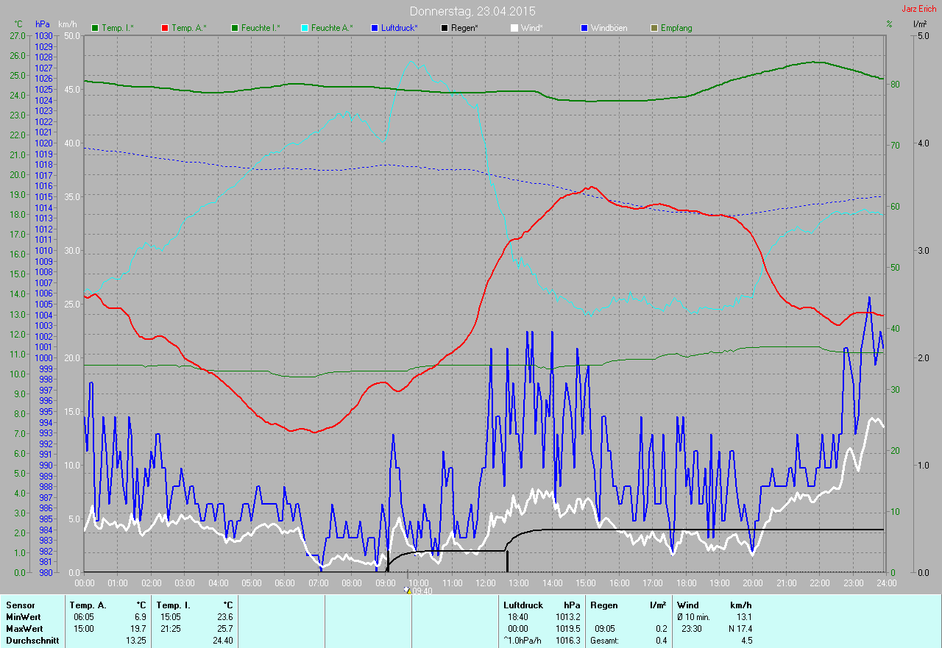Select the "Windböen" legend label

pos(609,28)
